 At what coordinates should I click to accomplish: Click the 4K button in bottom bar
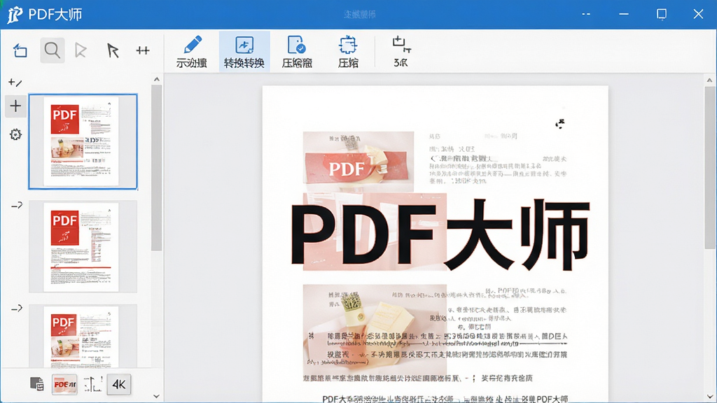[x=119, y=384]
